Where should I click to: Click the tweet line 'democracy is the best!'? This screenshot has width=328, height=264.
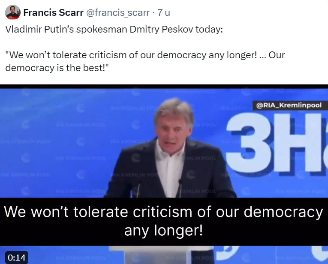[x=57, y=68]
